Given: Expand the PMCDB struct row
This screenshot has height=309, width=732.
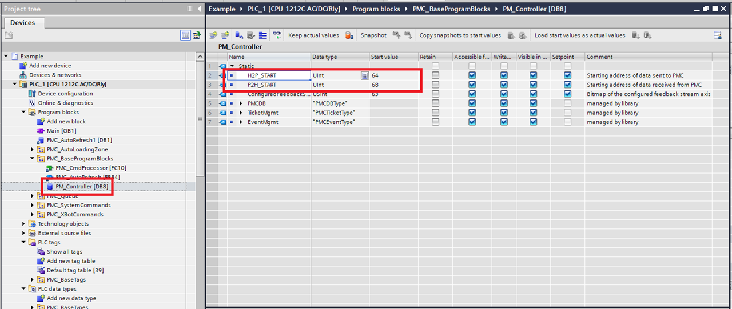Looking at the screenshot, I should click(241, 103).
